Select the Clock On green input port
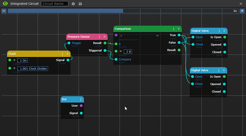This screenshot has width=246, height=136. coord(10,60)
